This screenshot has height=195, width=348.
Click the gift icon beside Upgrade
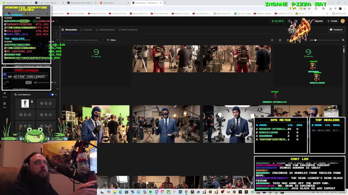[x=309, y=21]
